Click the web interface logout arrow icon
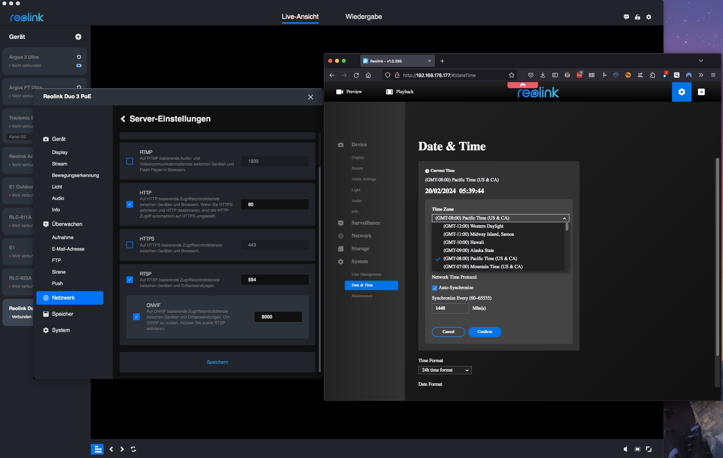The height and width of the screenshot is (458, 723). pos(701,92)
